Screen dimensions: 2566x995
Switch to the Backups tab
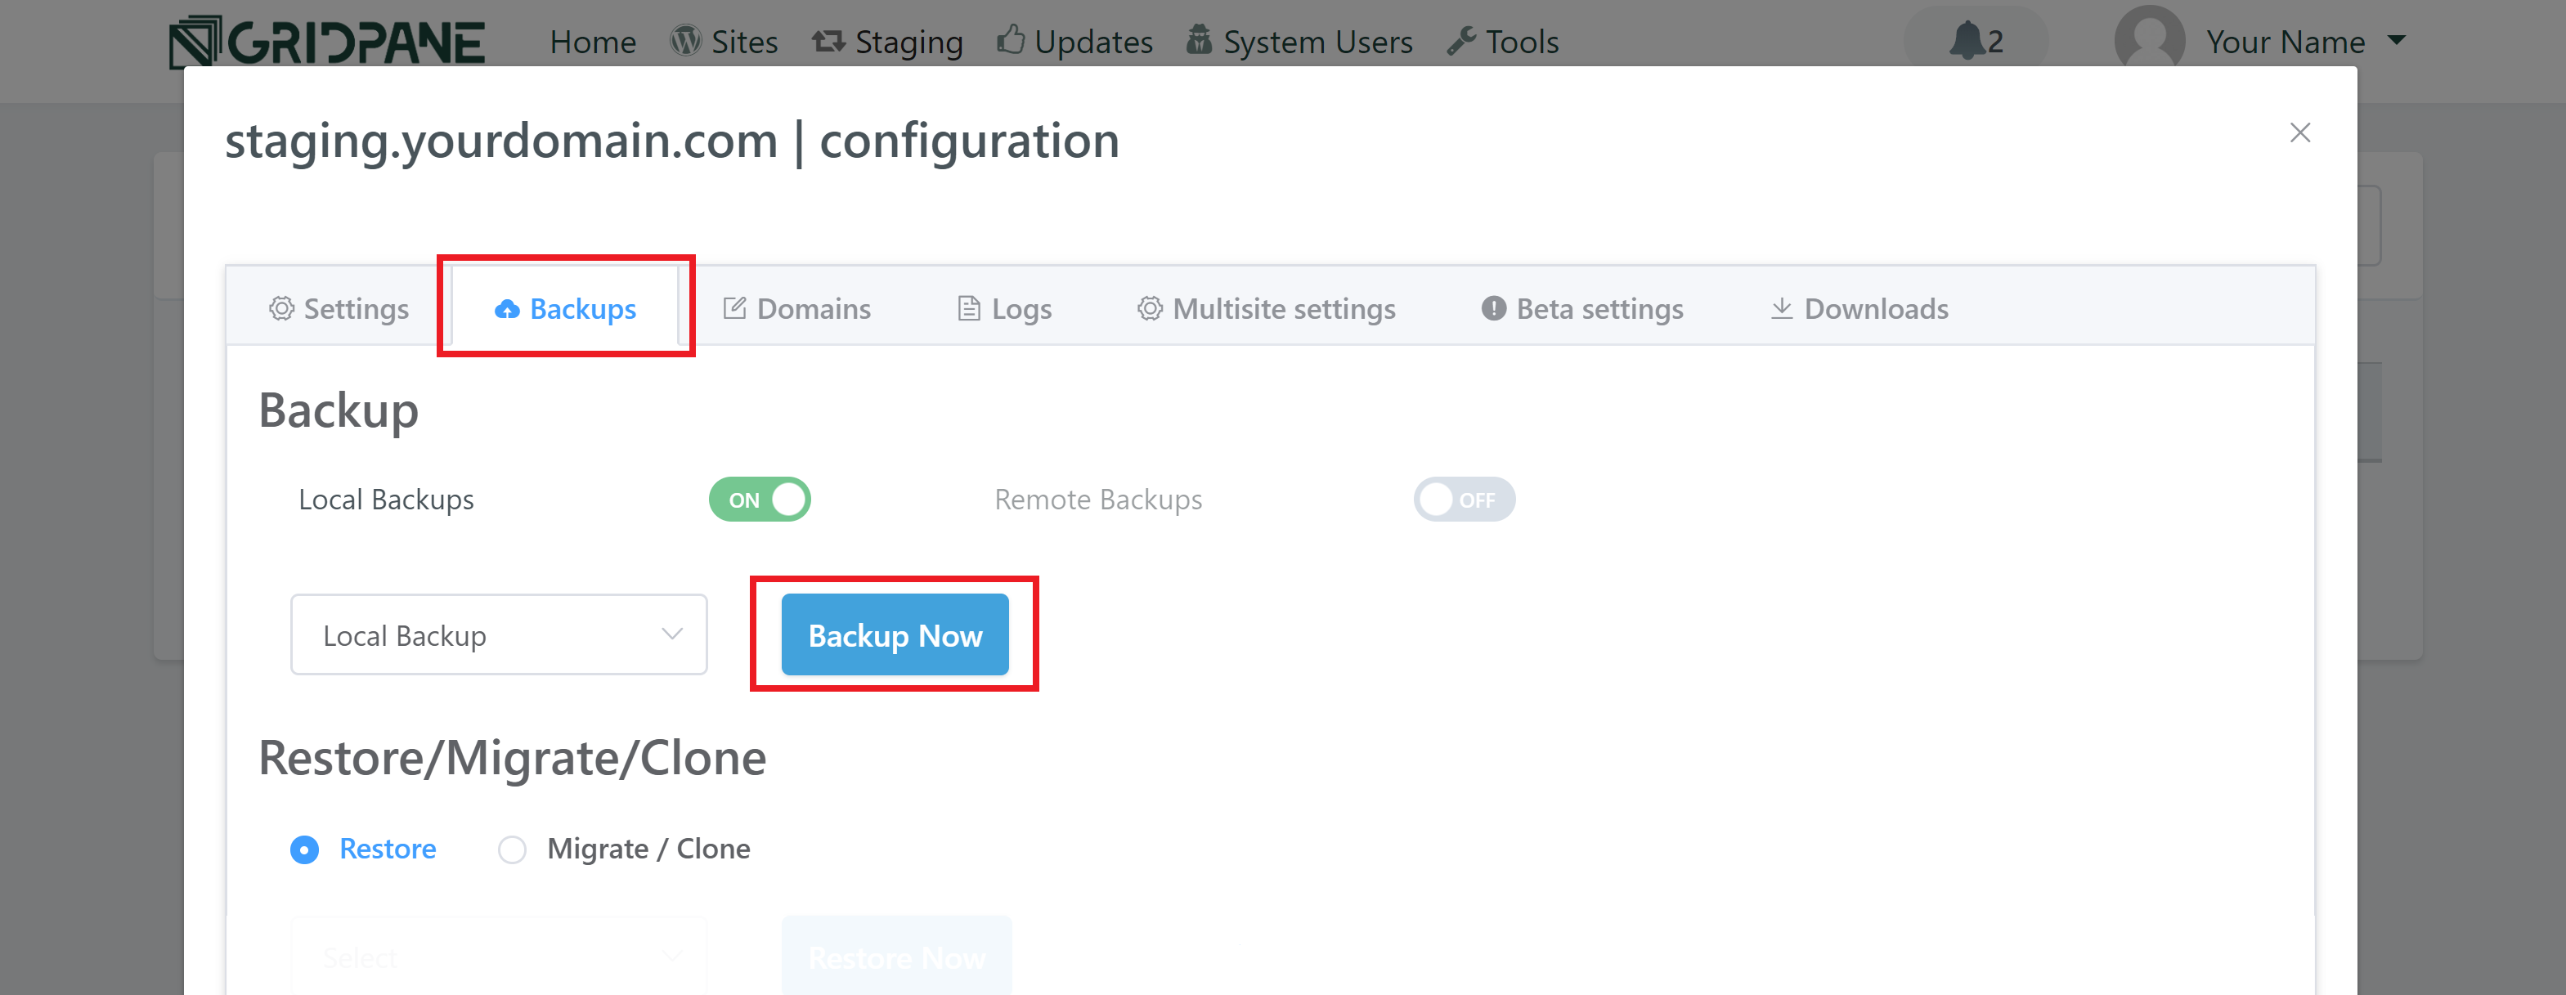[x=565, y=309]
